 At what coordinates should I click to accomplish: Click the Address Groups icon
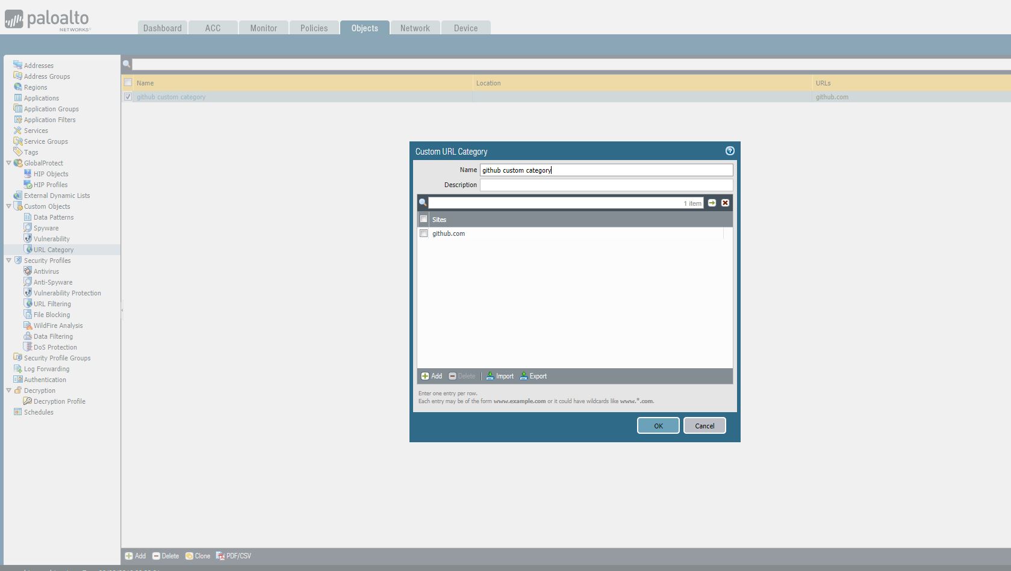tap(17, 76)
